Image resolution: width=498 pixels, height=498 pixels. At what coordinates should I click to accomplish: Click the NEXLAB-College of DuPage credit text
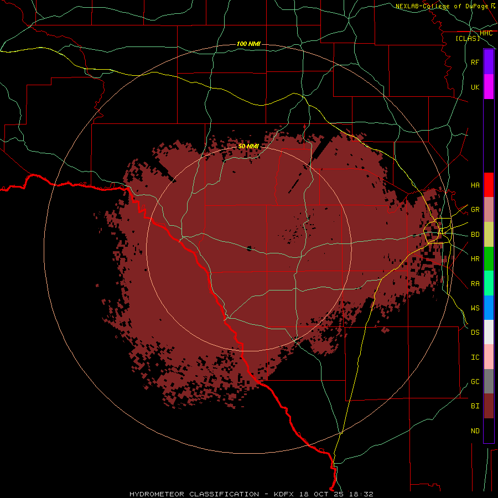pos(442,6)
